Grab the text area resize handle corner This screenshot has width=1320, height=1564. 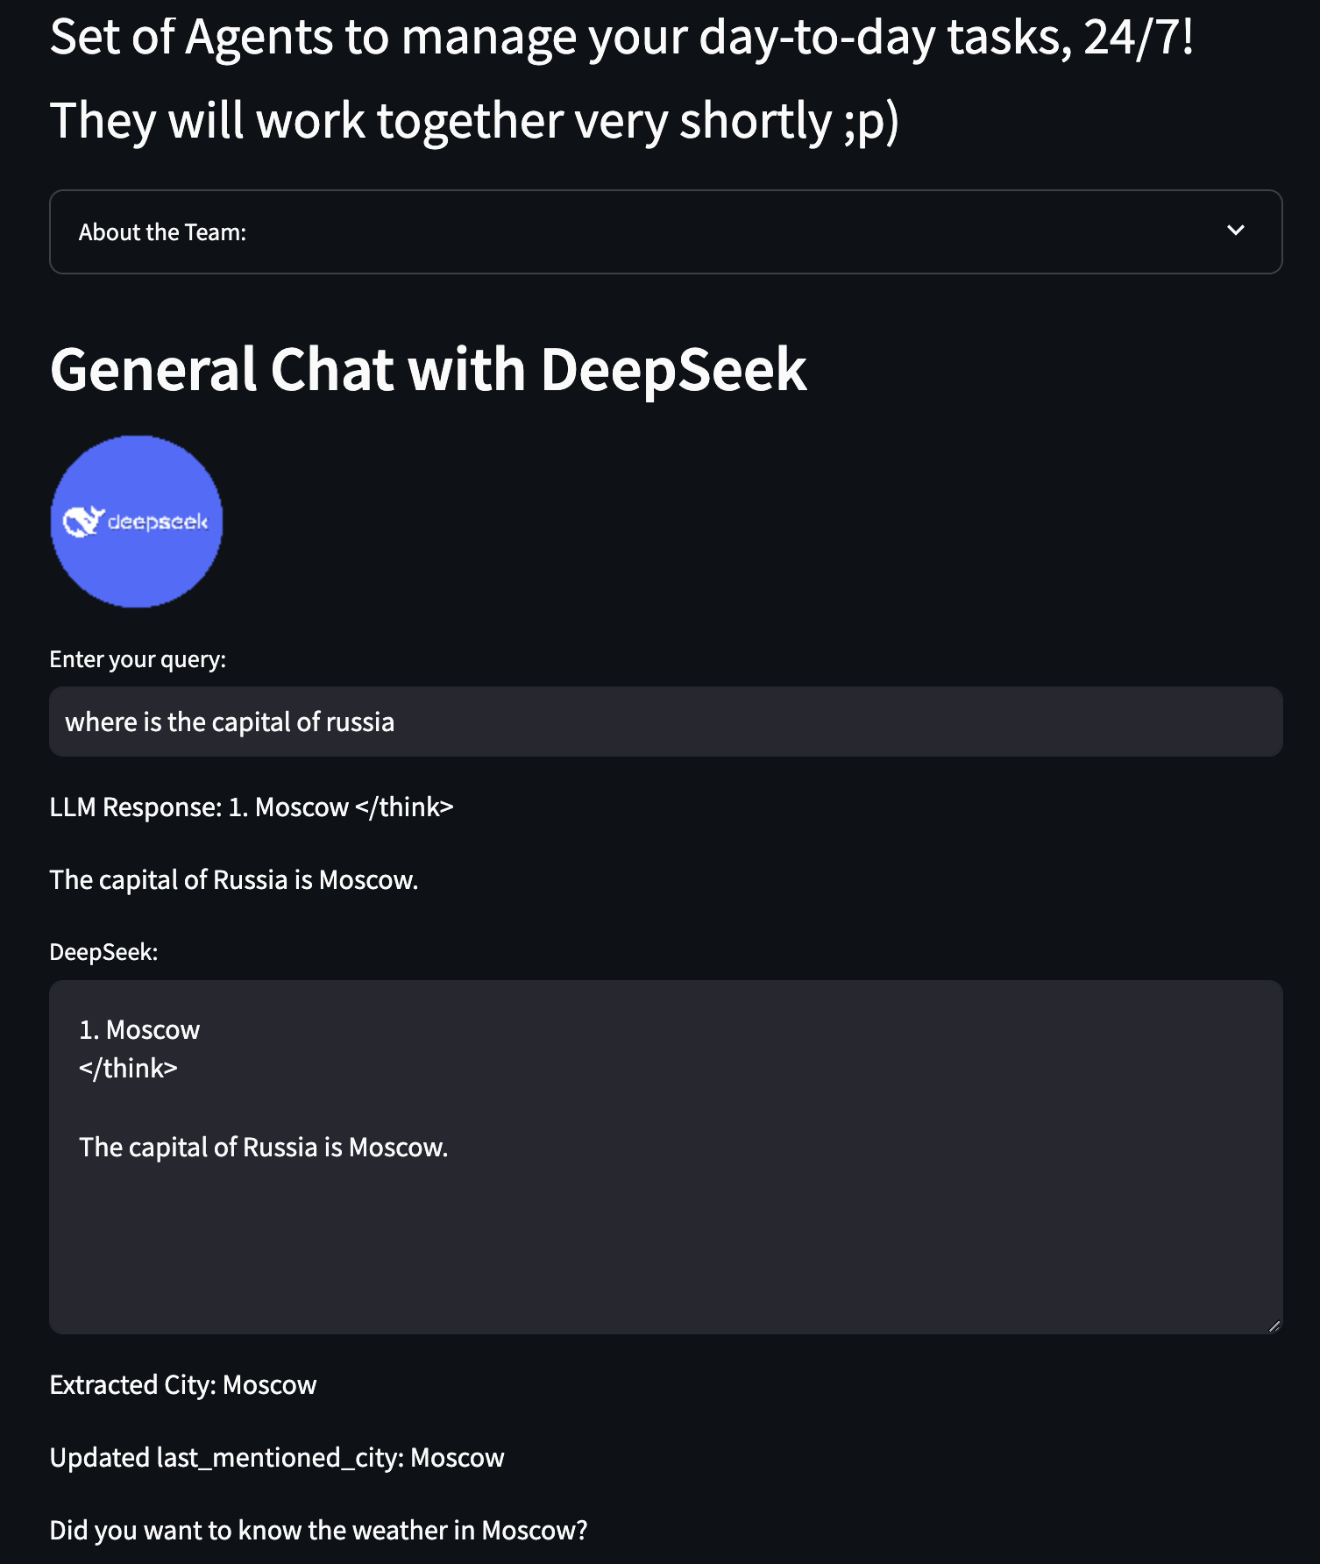pyautogui.click(x=1274, y=1326)
